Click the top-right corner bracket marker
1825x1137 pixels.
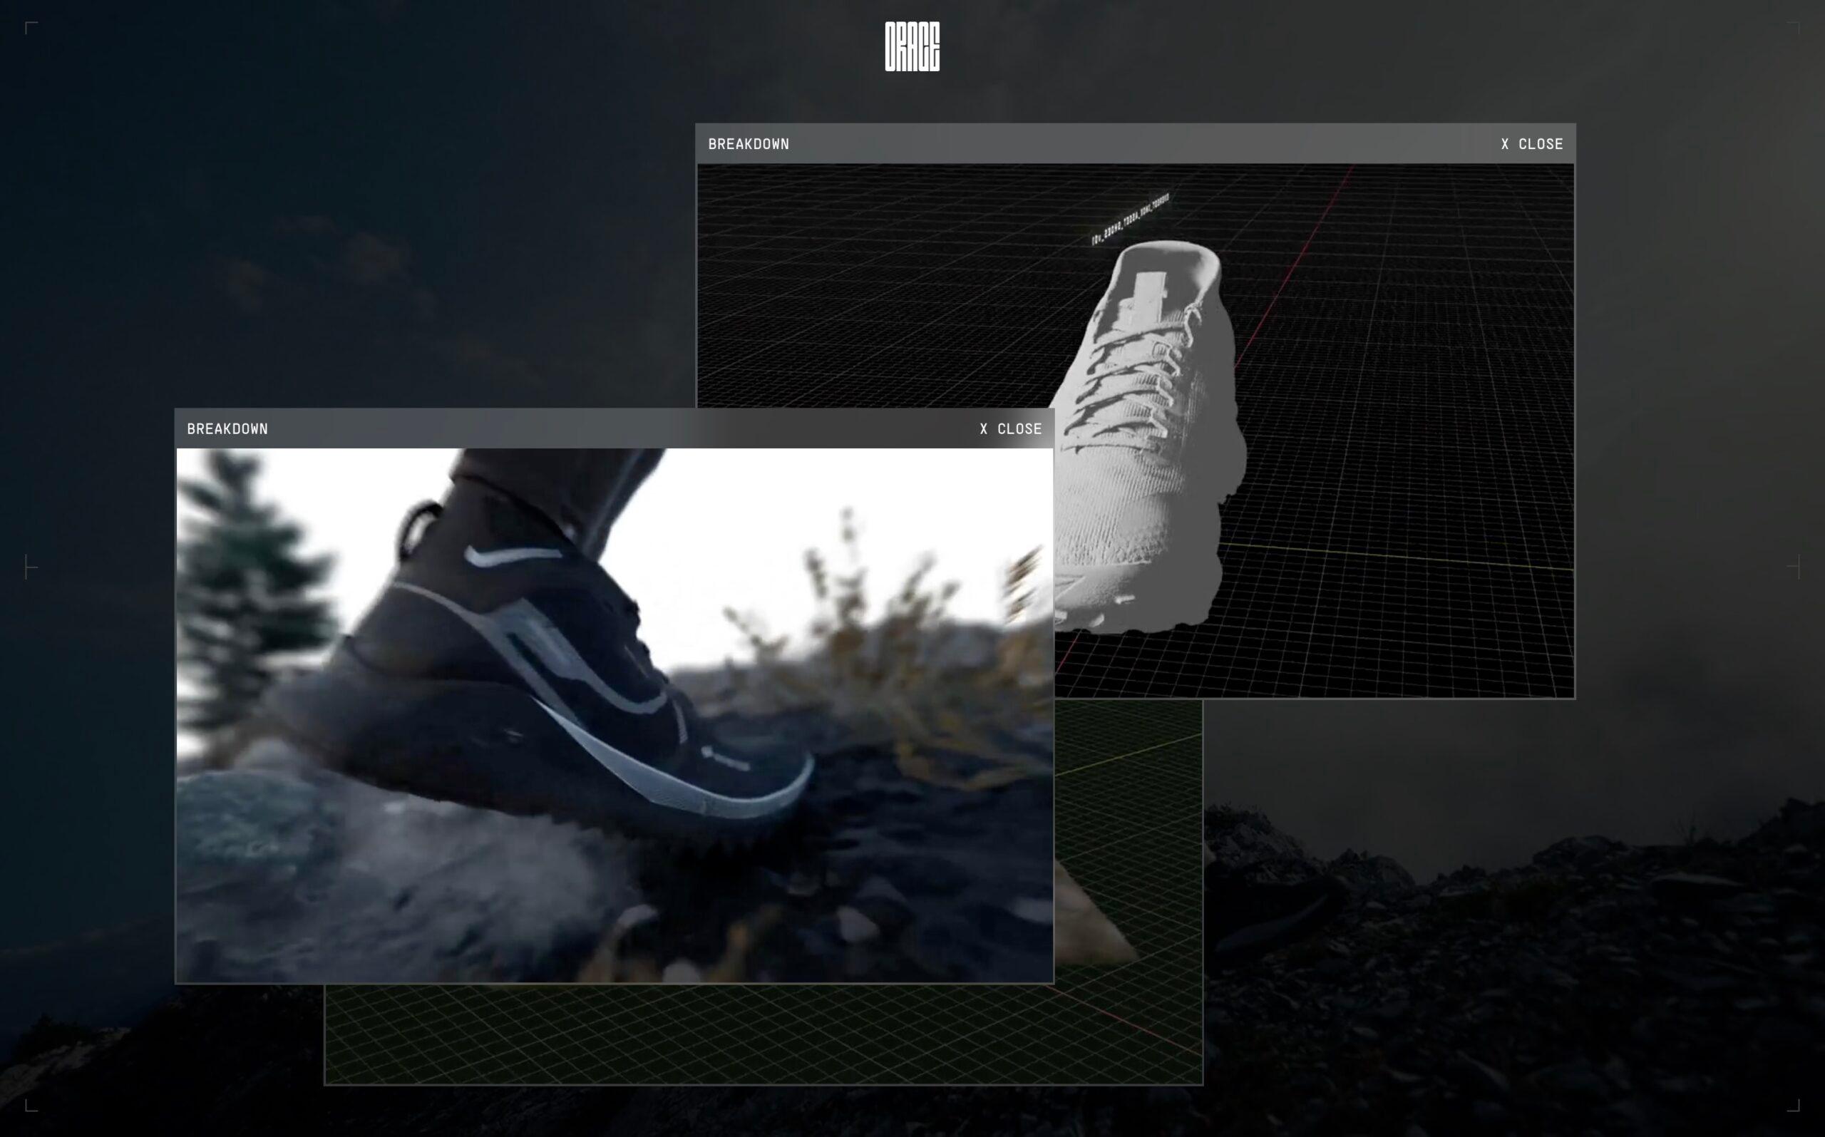[x=1794, y=28]
